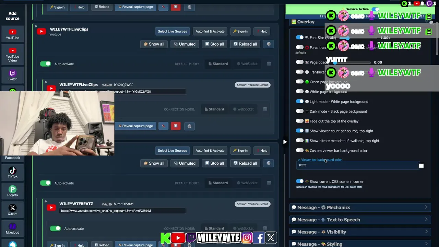Expand Message Text to Speech section
439x247 pixels.
pos(360,220)
